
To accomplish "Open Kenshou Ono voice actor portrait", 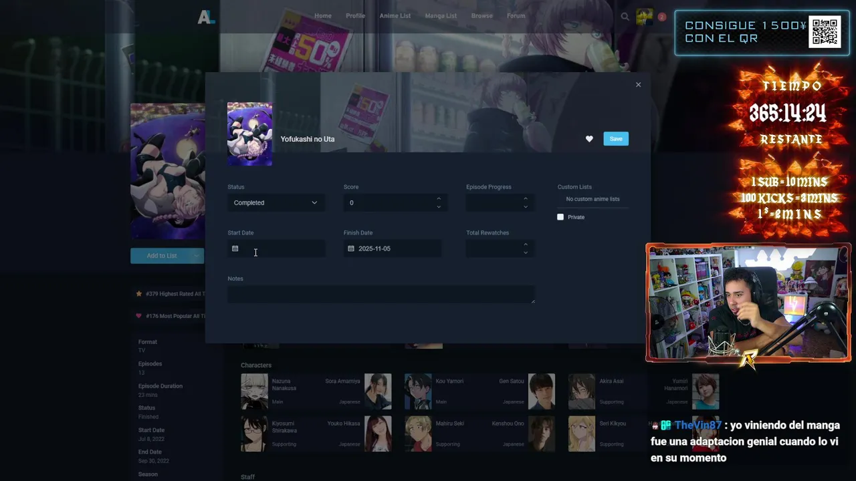I will pyautogui.click(x=542, y=434).
